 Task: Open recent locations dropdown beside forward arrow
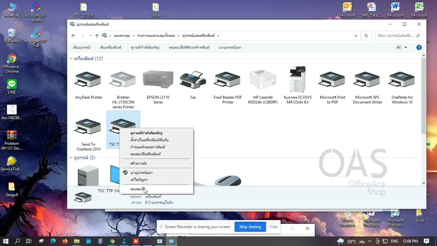pos(90,36)
